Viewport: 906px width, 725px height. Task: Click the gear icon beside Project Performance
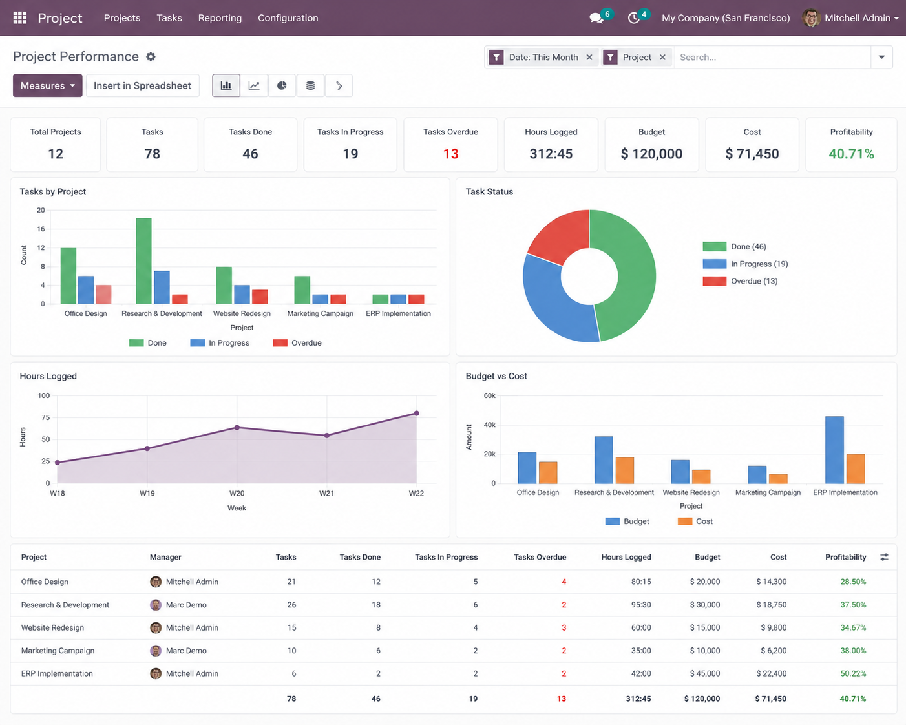coord(151,57)
